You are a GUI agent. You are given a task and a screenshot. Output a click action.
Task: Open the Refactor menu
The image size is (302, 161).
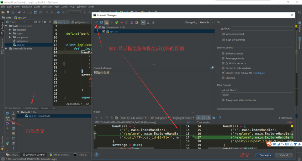47,7
